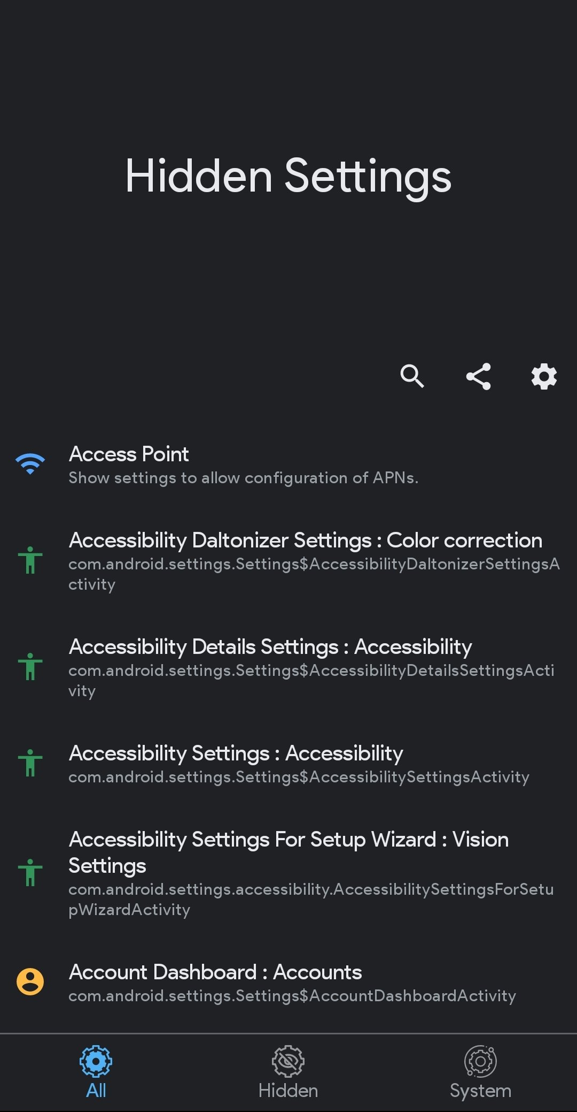Tap the green icon beside Accessibility Settings : Accessibility

click(30, 763)
